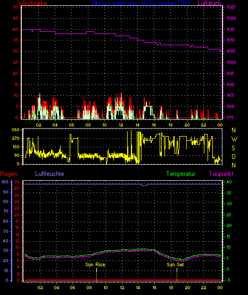The width and height of the screenshot is (248, 295).
Task: Click the "995" pressure axis value
Action: coord(230,73)
